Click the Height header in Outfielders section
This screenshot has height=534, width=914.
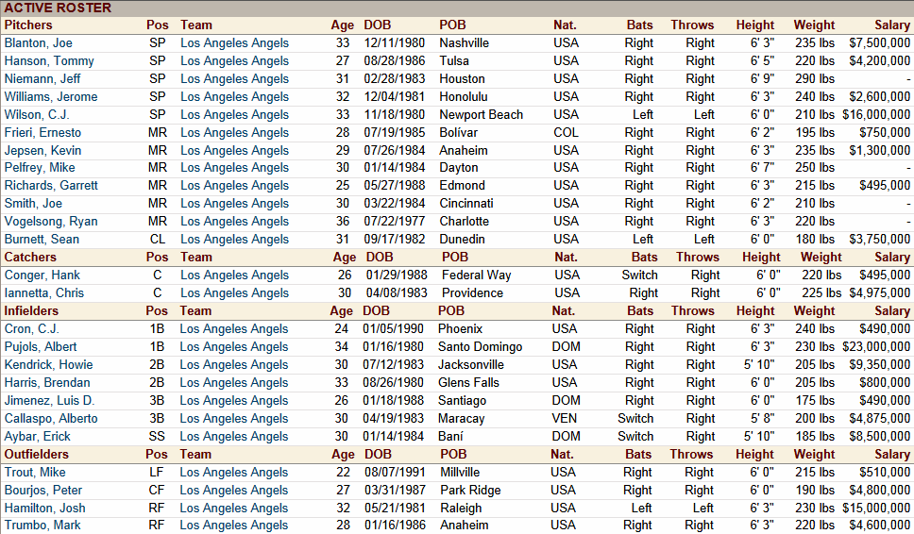pos(754,454)
